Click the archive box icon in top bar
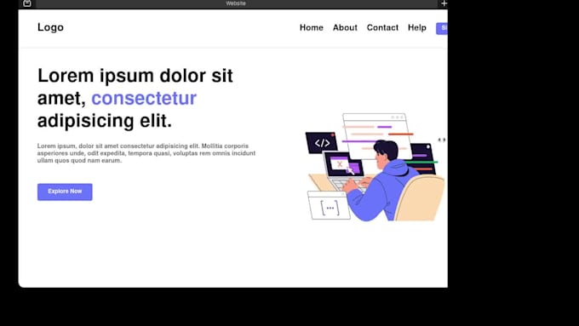 coord(27,3)
